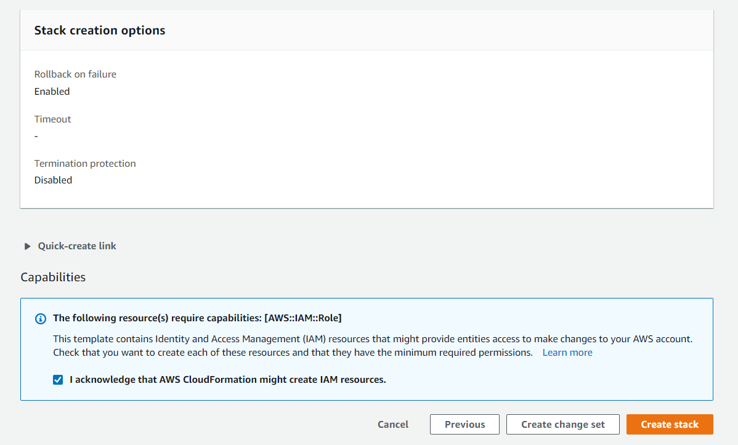Click the Termination protection label
738x445 pixels.
tap(85, 163)
